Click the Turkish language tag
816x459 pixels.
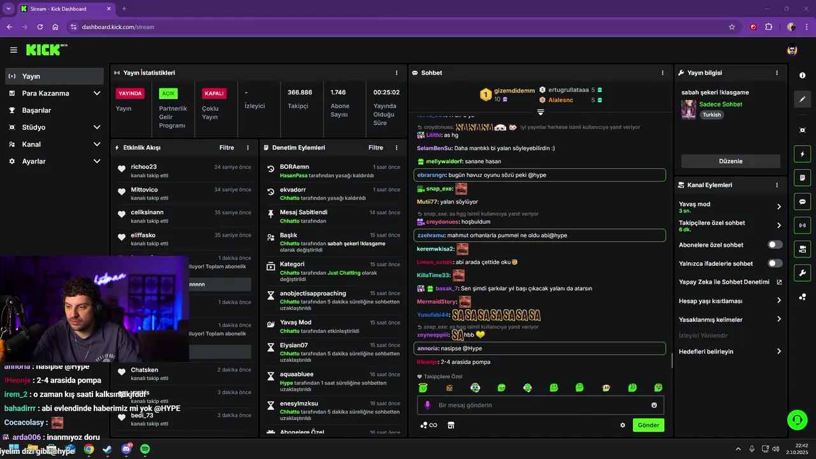[711, 115]
